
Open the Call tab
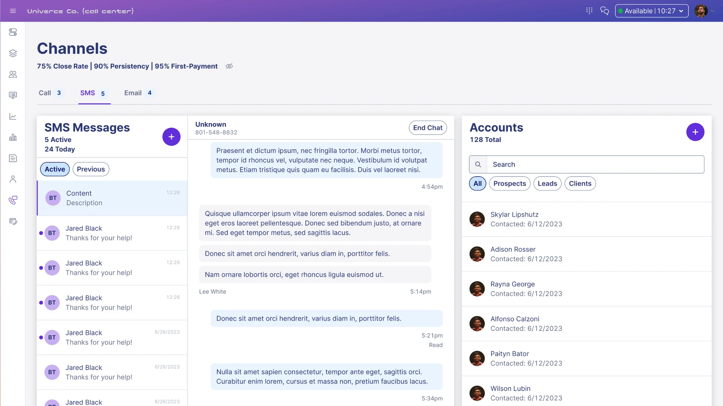tap(45, 92)
